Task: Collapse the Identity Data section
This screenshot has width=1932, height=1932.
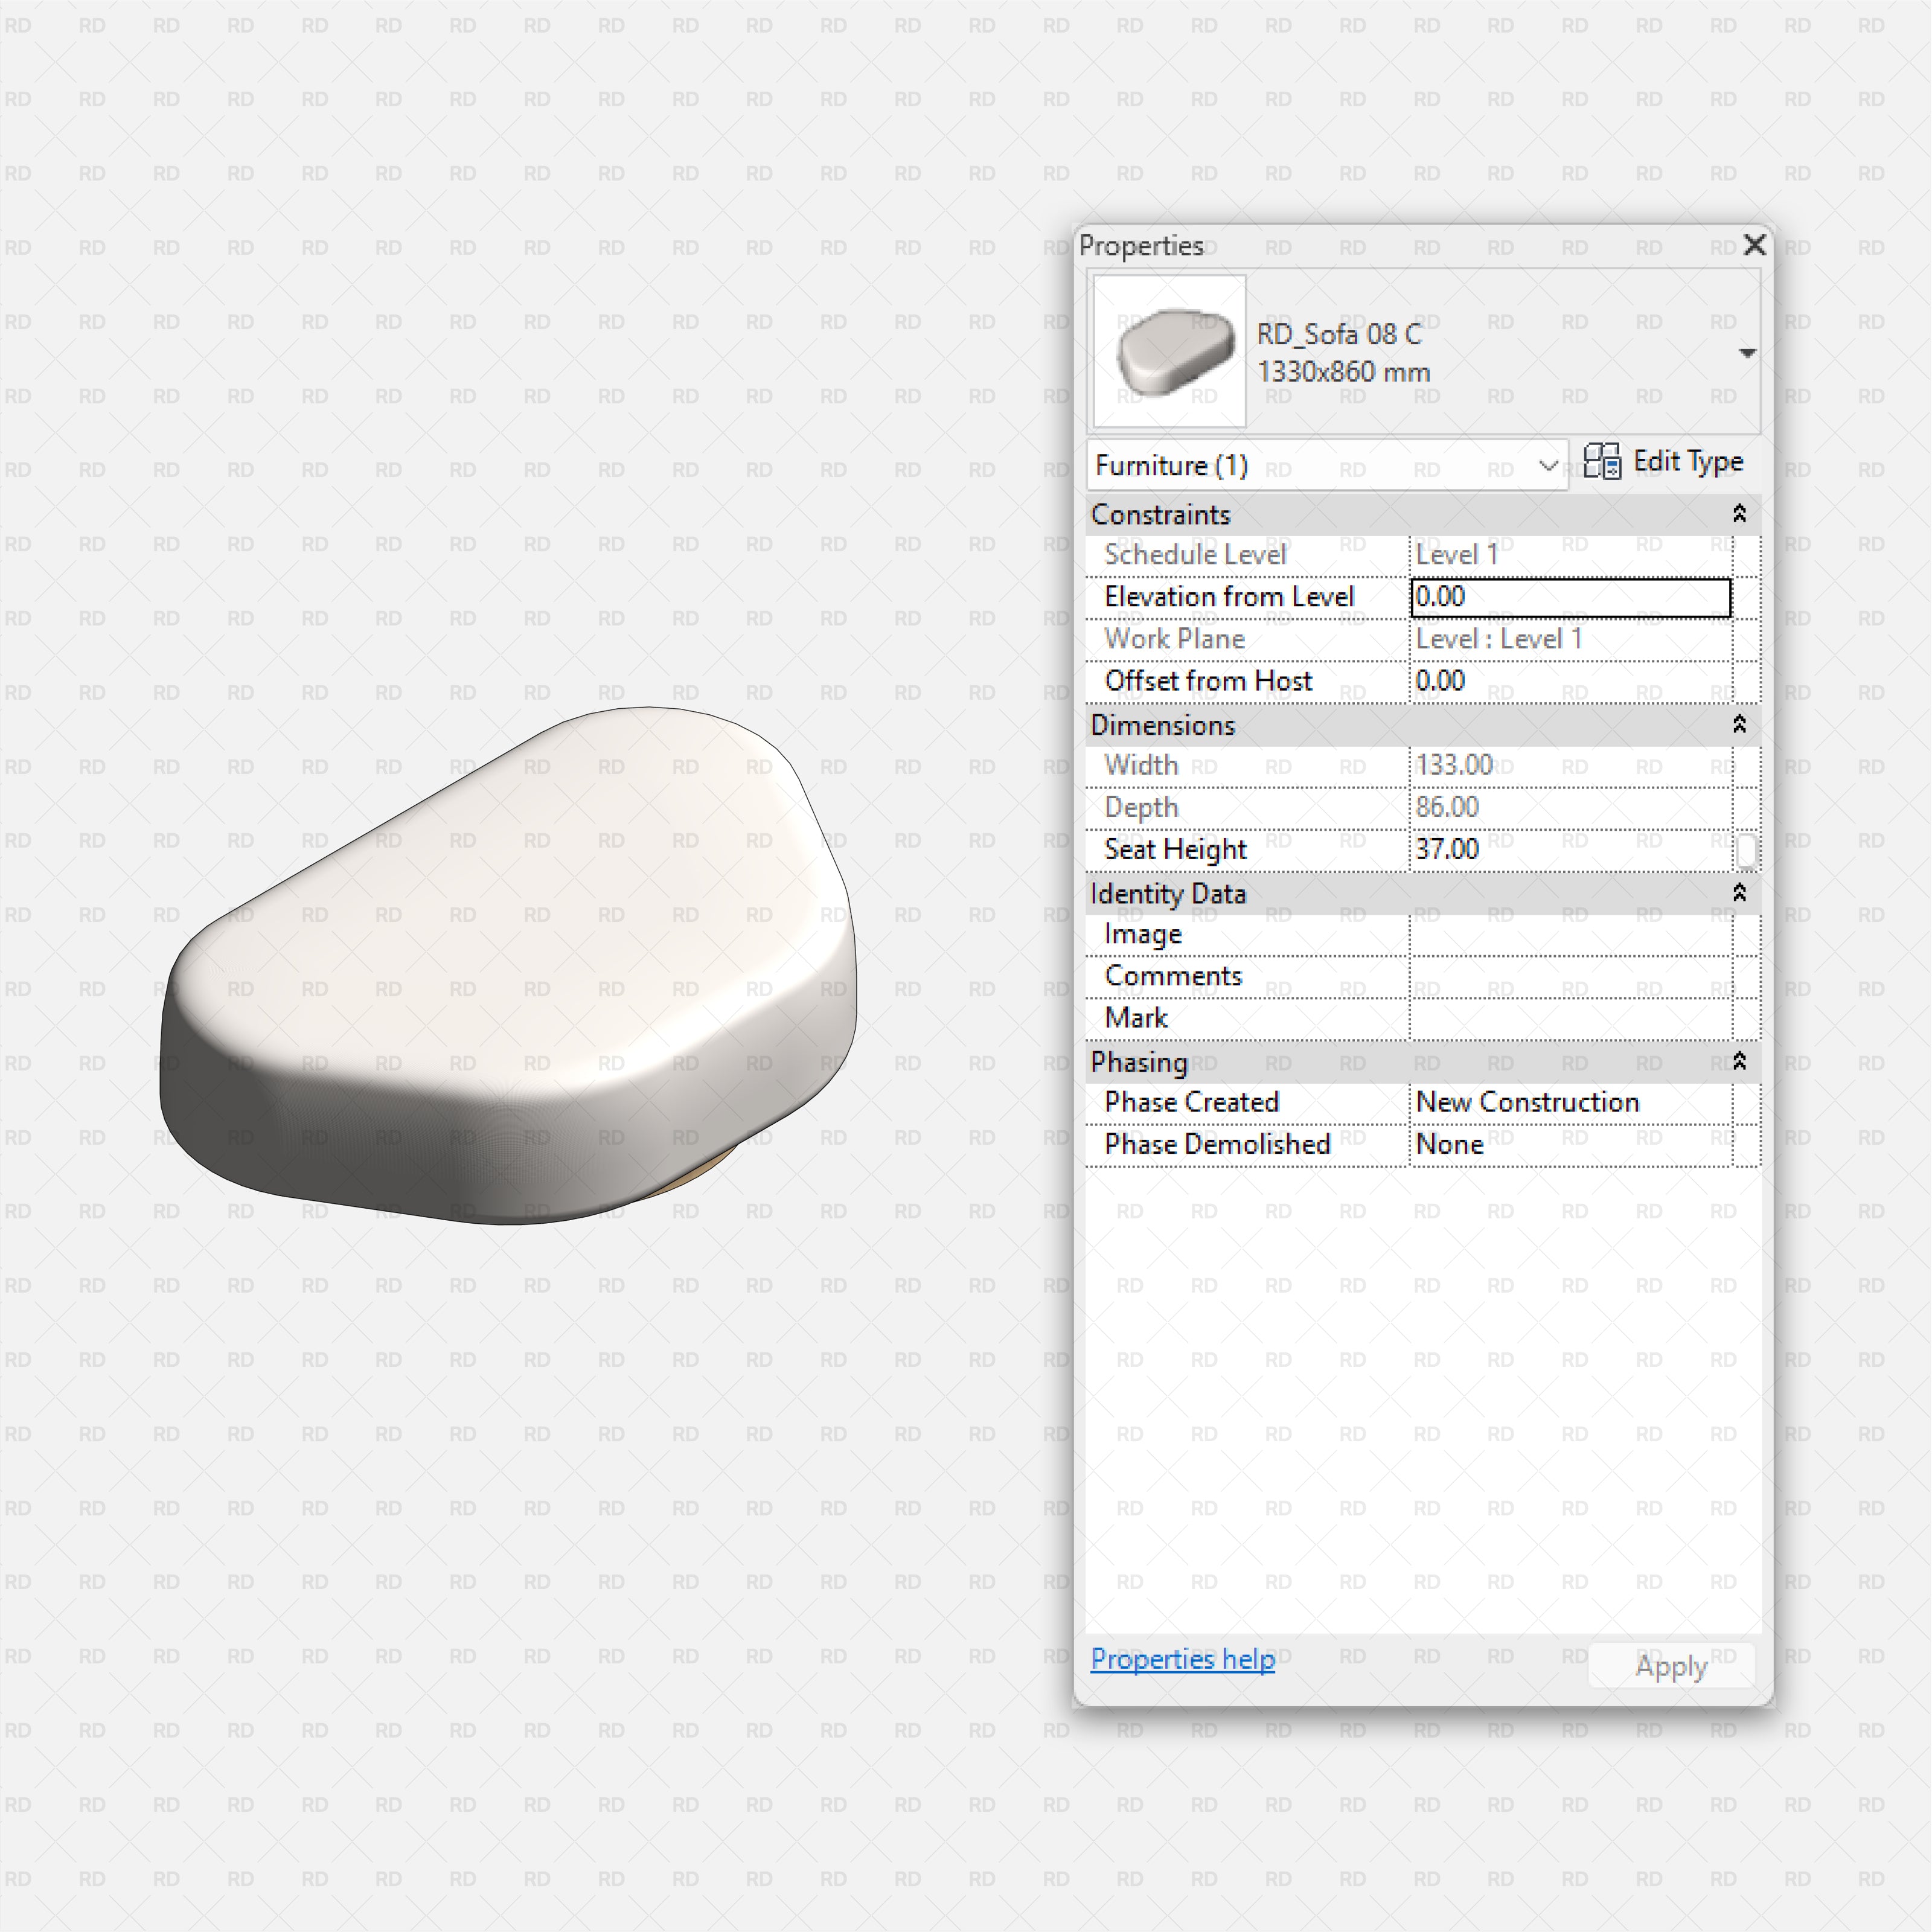Action: (x=1739, y=893)
